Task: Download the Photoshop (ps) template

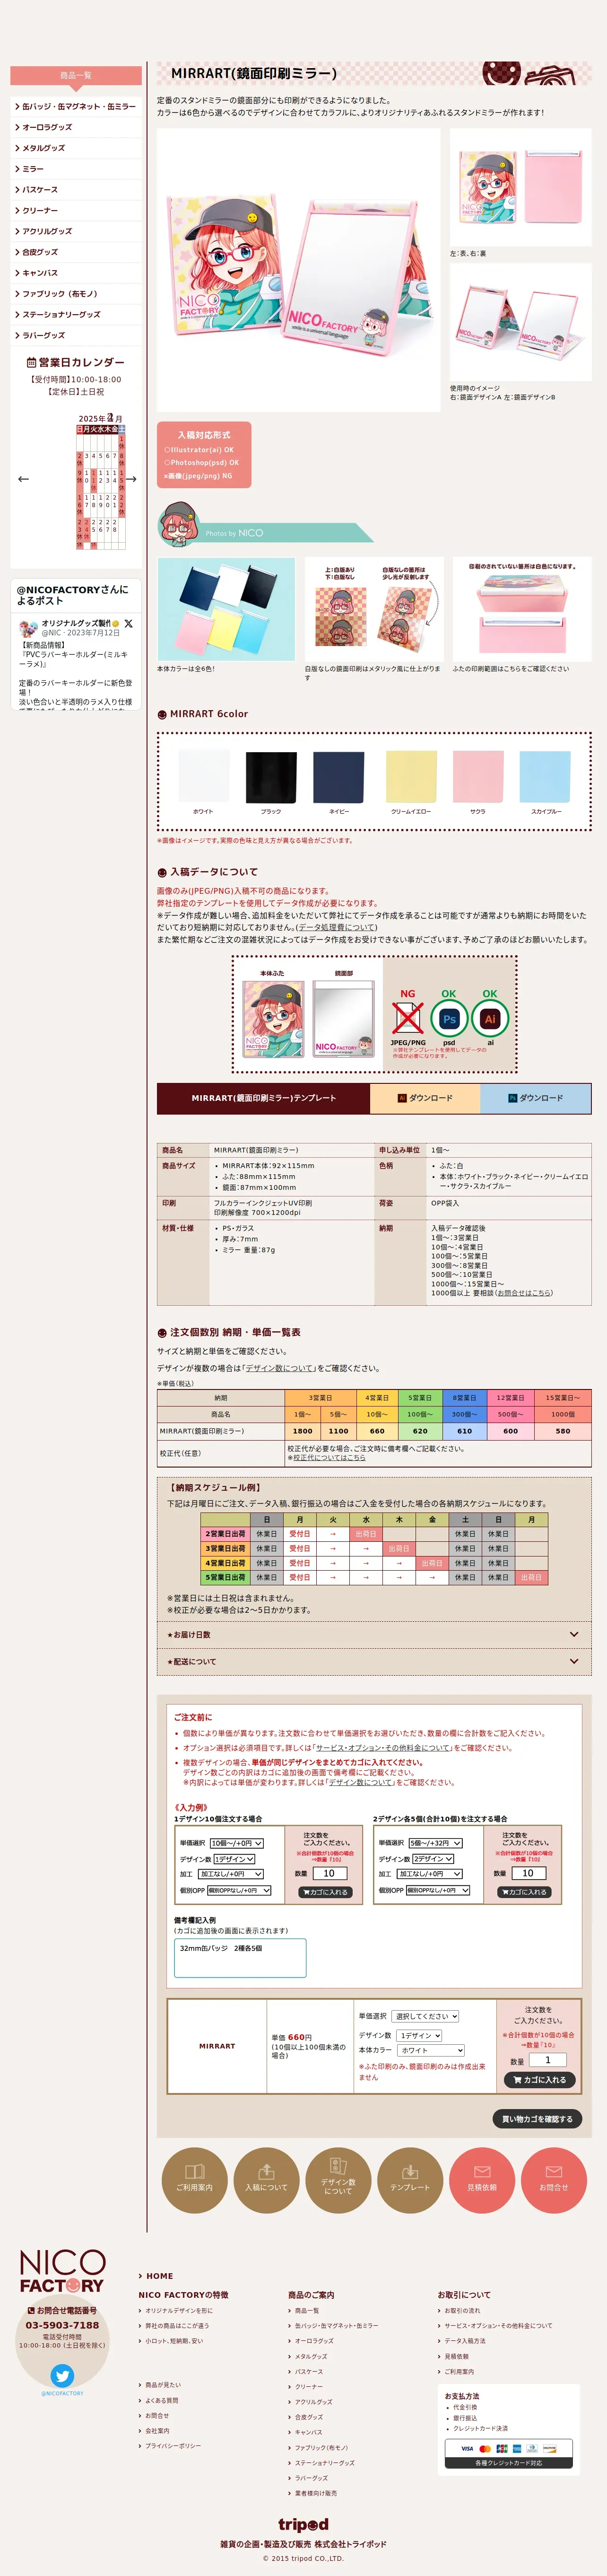Action: point(535,1098)
